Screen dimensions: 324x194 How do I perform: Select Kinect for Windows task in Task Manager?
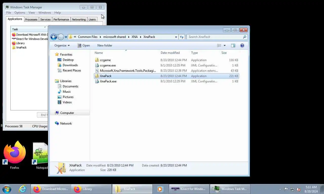30,39
